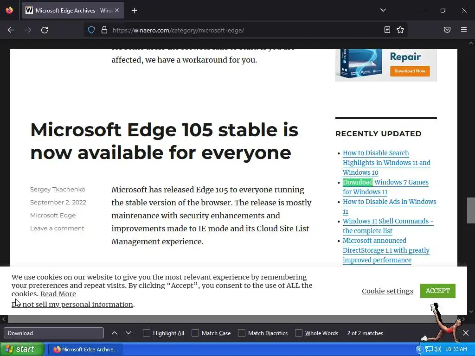Open a new tab with plus button
The width and height of the screenshot is (475, 356).
[134, 11]
